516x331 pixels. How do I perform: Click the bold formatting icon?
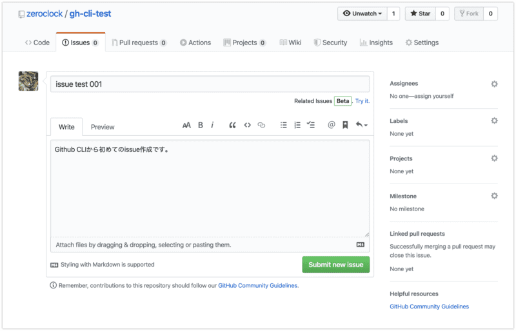click(x=201, y=126)
